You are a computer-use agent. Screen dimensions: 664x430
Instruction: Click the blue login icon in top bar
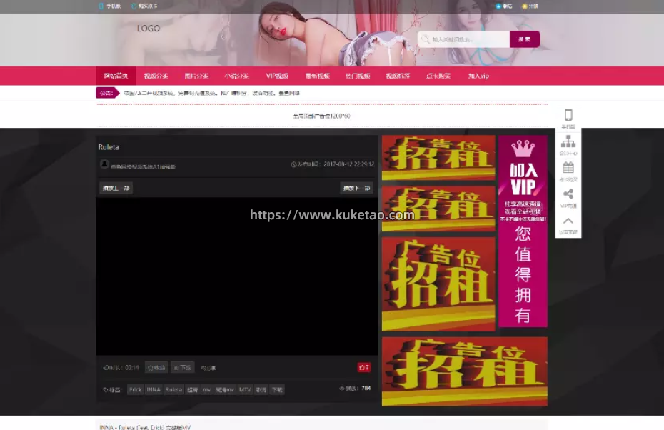coord(498,6)
